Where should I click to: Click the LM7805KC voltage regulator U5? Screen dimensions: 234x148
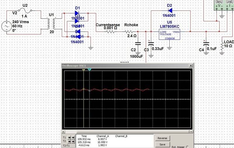click(169, 34)
